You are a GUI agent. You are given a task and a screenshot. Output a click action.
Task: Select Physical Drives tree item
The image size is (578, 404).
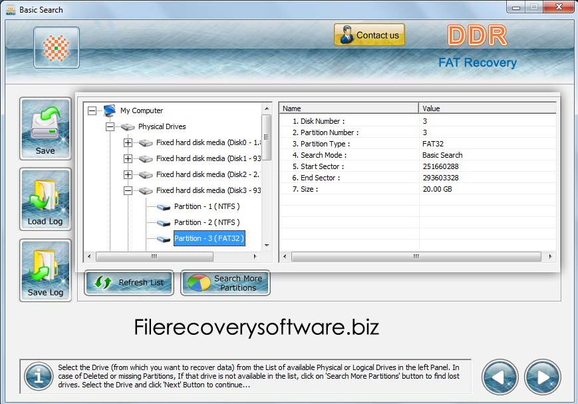pyautogui.click(x=162, y=126)
